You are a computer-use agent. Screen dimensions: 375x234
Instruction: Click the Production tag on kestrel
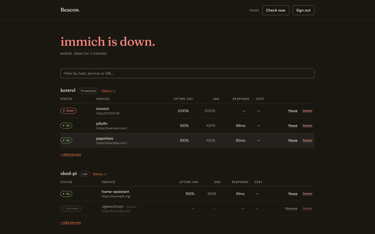pos(88,91)
